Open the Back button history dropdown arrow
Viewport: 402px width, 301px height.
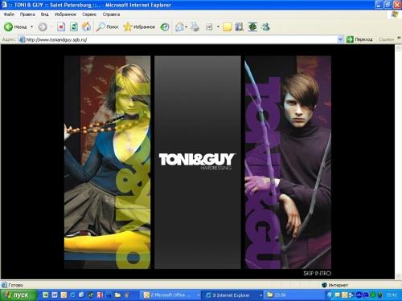coord(31,26)
